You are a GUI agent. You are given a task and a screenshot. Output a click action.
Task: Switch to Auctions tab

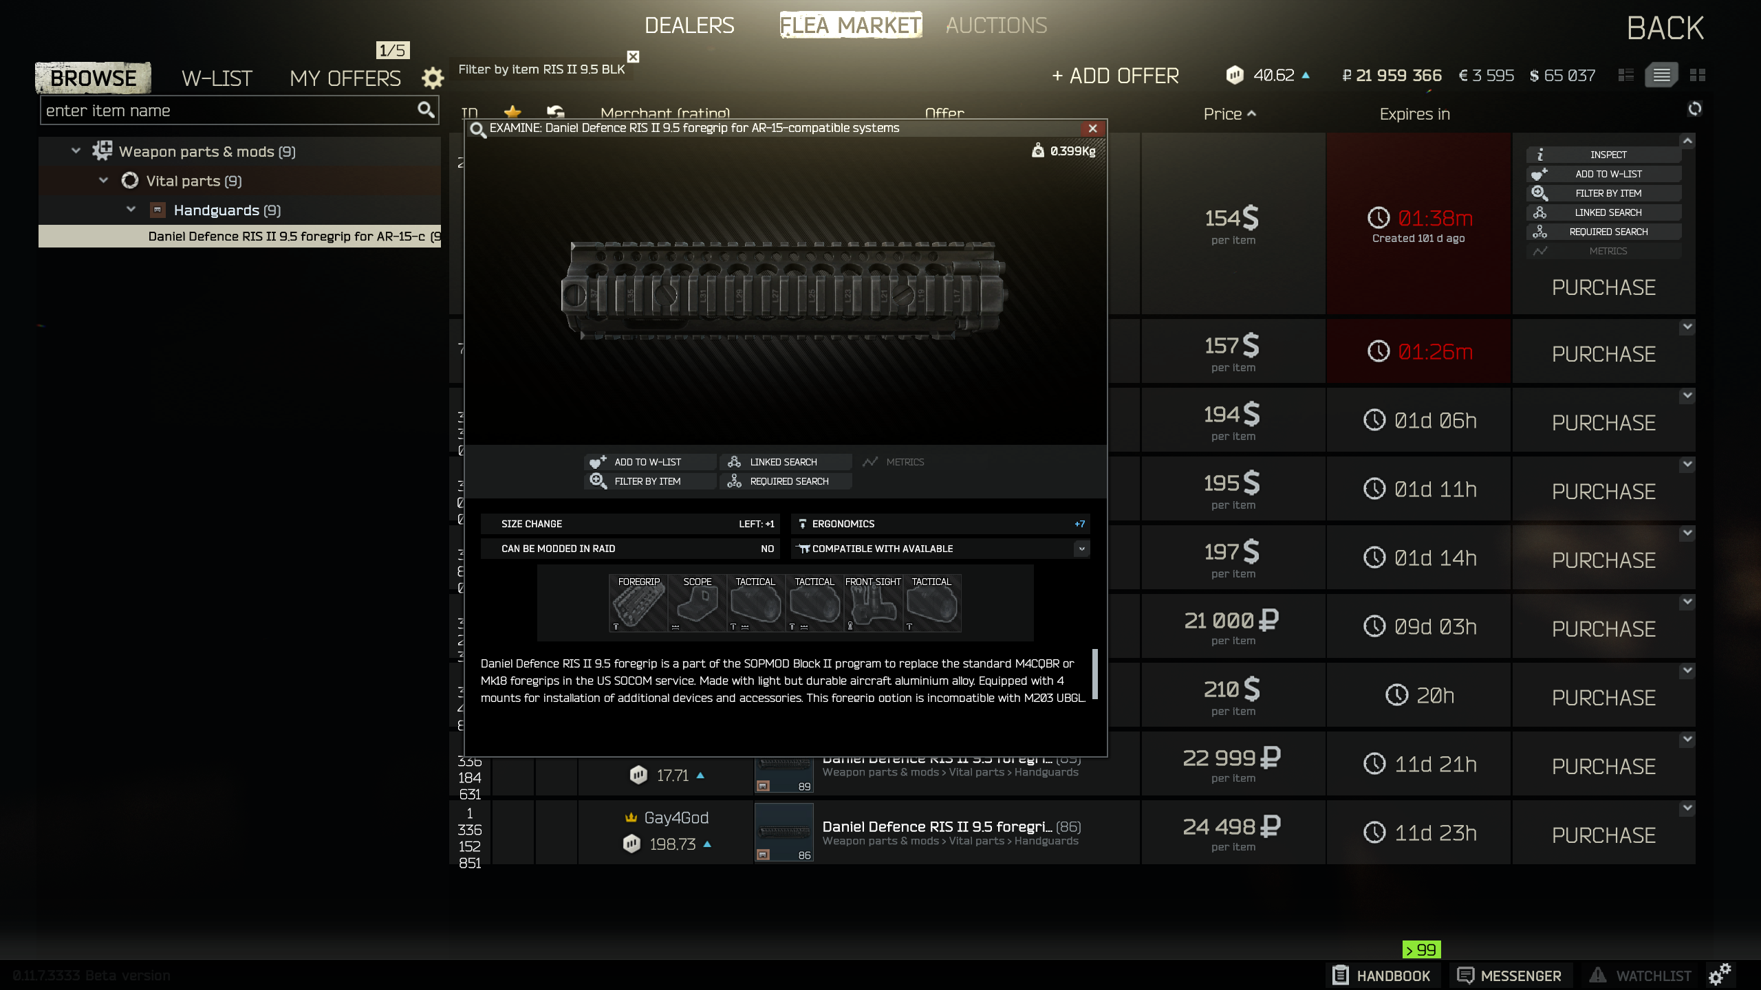(996, 25)
